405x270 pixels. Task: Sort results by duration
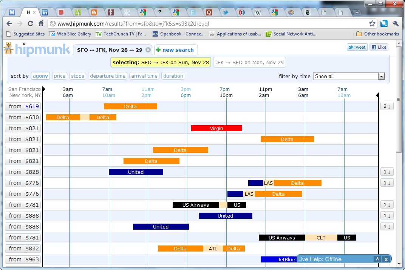[173, 76]
